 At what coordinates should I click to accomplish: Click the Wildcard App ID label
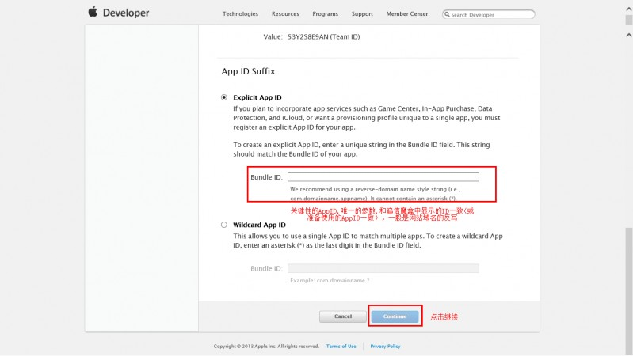coord(259,225)
